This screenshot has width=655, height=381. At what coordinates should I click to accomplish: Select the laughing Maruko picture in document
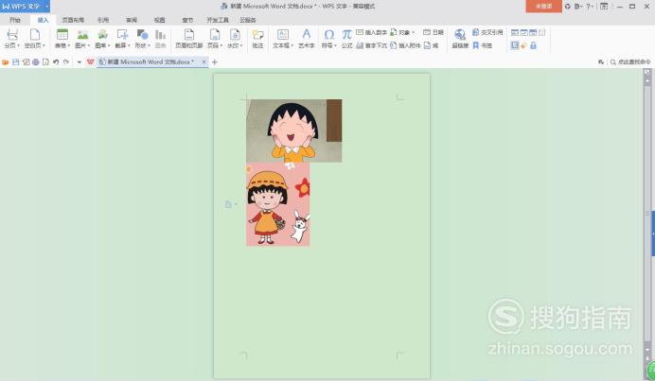click(x=294, y=130)
